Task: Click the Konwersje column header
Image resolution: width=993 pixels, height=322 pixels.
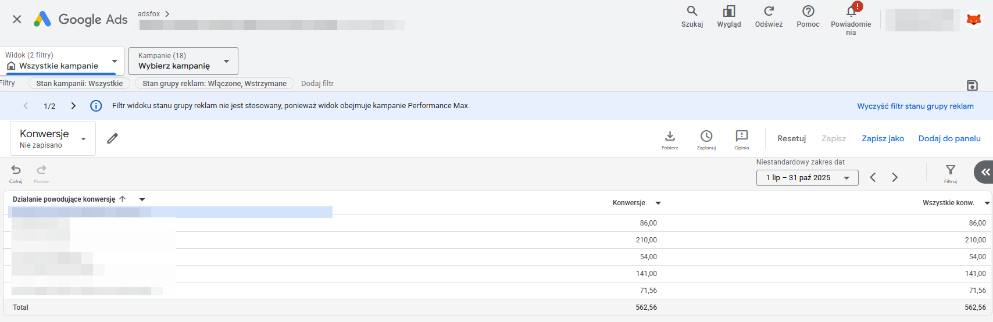Action: tap(629, 203)
